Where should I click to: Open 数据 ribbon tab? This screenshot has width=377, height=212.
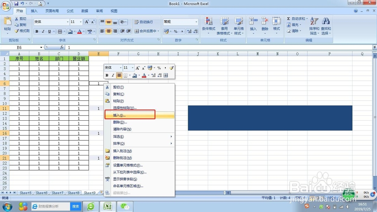tap(84, 11)
